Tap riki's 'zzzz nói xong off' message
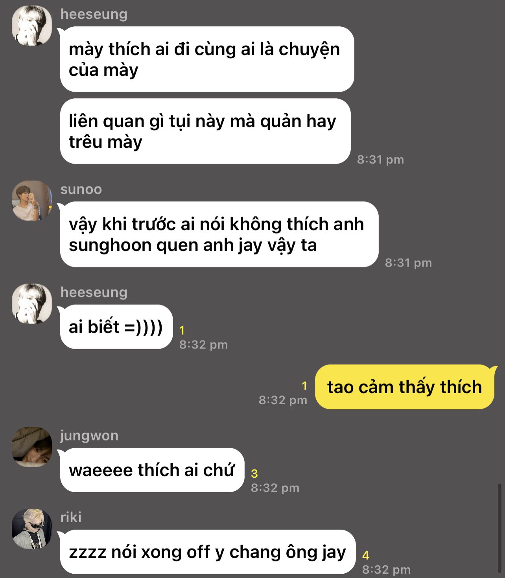This screenshot has height=578, width=505. point(208,552)
